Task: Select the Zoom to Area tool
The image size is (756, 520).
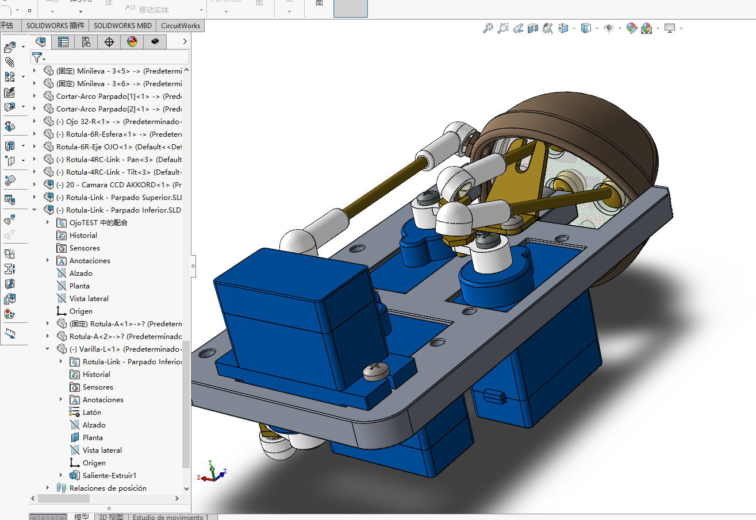Action: point(502,28)
